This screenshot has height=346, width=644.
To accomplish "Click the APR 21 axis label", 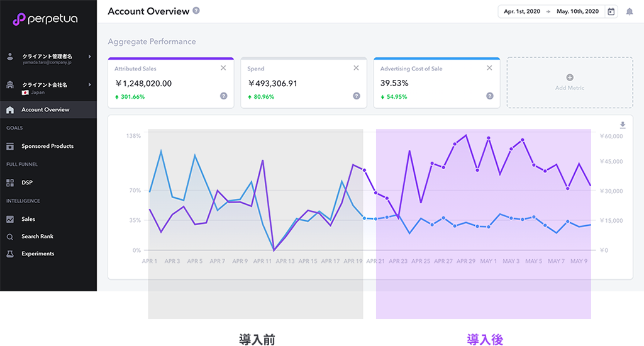I will (375, 261).
